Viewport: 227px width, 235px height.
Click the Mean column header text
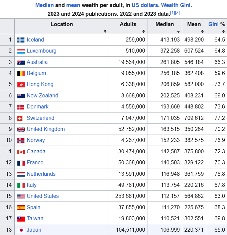(194, 24)
